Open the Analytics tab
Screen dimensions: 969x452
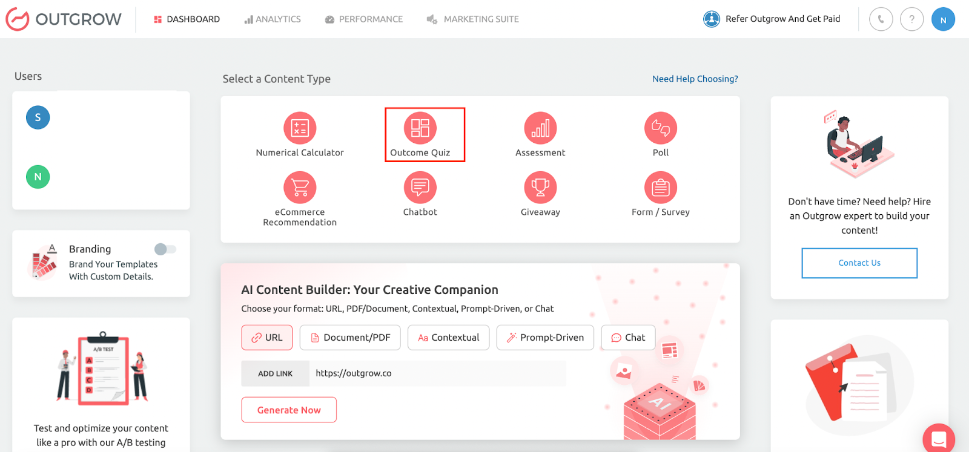[x=273, y=19]
